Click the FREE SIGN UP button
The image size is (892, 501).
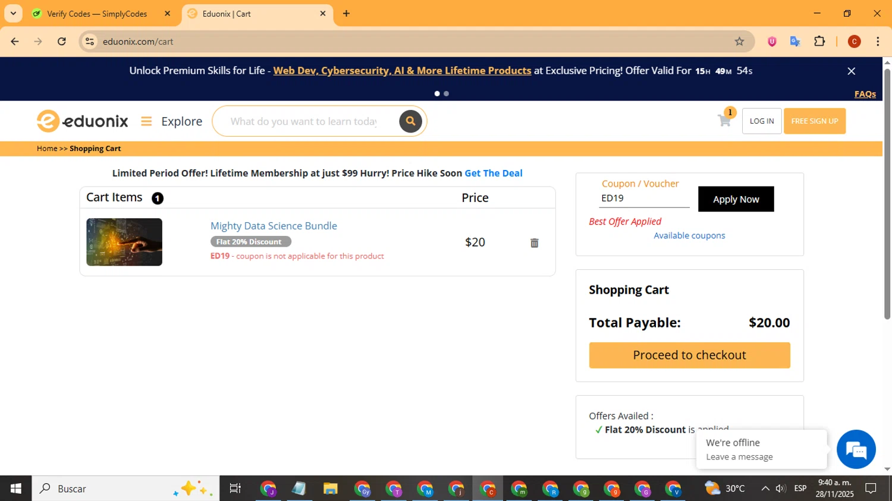815,121
